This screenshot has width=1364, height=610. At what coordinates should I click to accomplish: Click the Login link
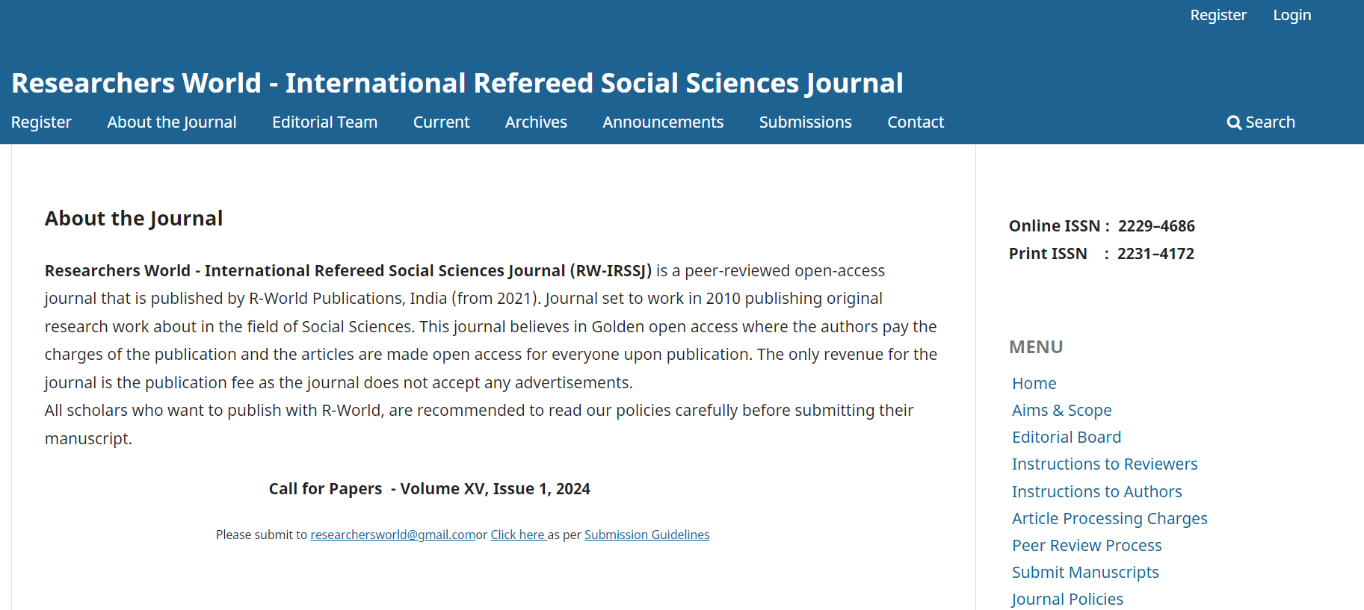1292,15
